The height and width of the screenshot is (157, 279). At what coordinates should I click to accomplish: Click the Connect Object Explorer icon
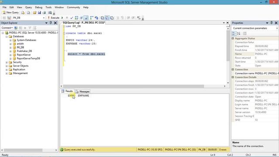16,28
